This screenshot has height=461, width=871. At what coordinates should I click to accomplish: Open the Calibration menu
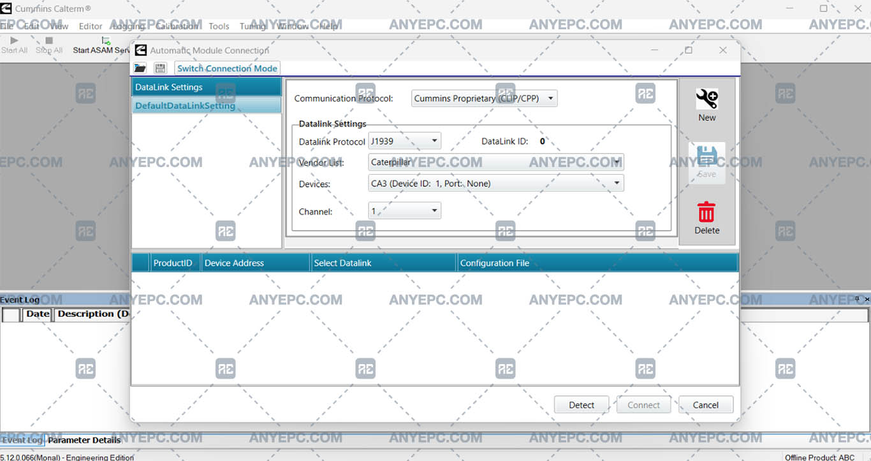177,26
